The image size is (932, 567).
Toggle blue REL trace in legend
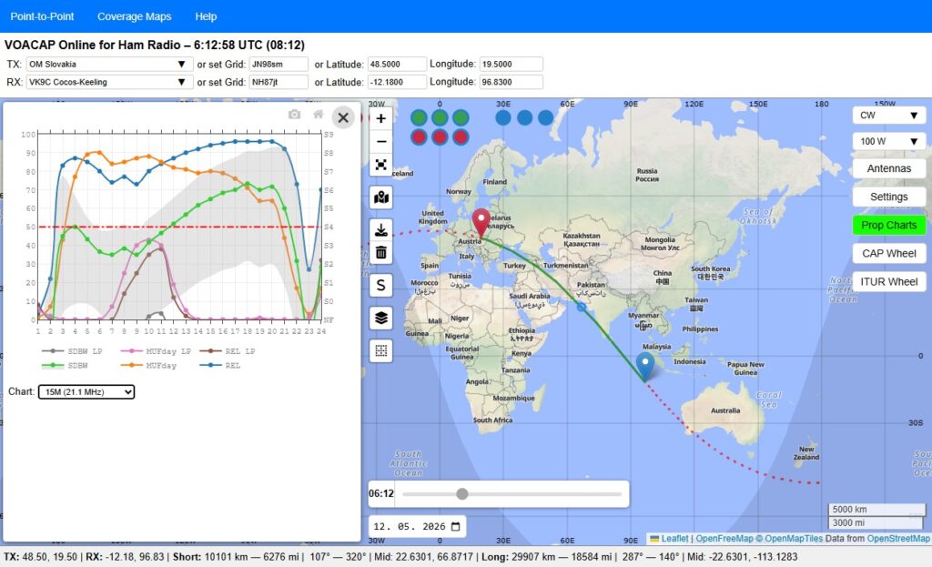point(220,366)
